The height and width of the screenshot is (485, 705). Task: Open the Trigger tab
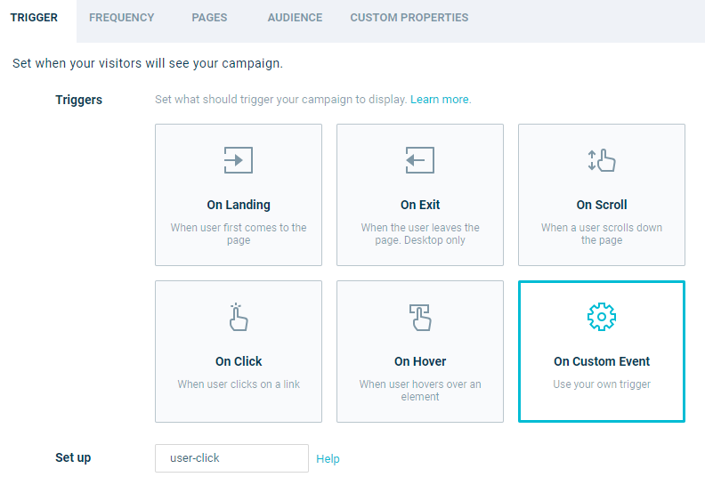[34, 18]
